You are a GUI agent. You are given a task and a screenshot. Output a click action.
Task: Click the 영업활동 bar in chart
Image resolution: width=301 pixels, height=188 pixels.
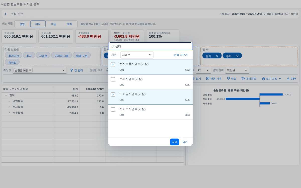[271, 95]
